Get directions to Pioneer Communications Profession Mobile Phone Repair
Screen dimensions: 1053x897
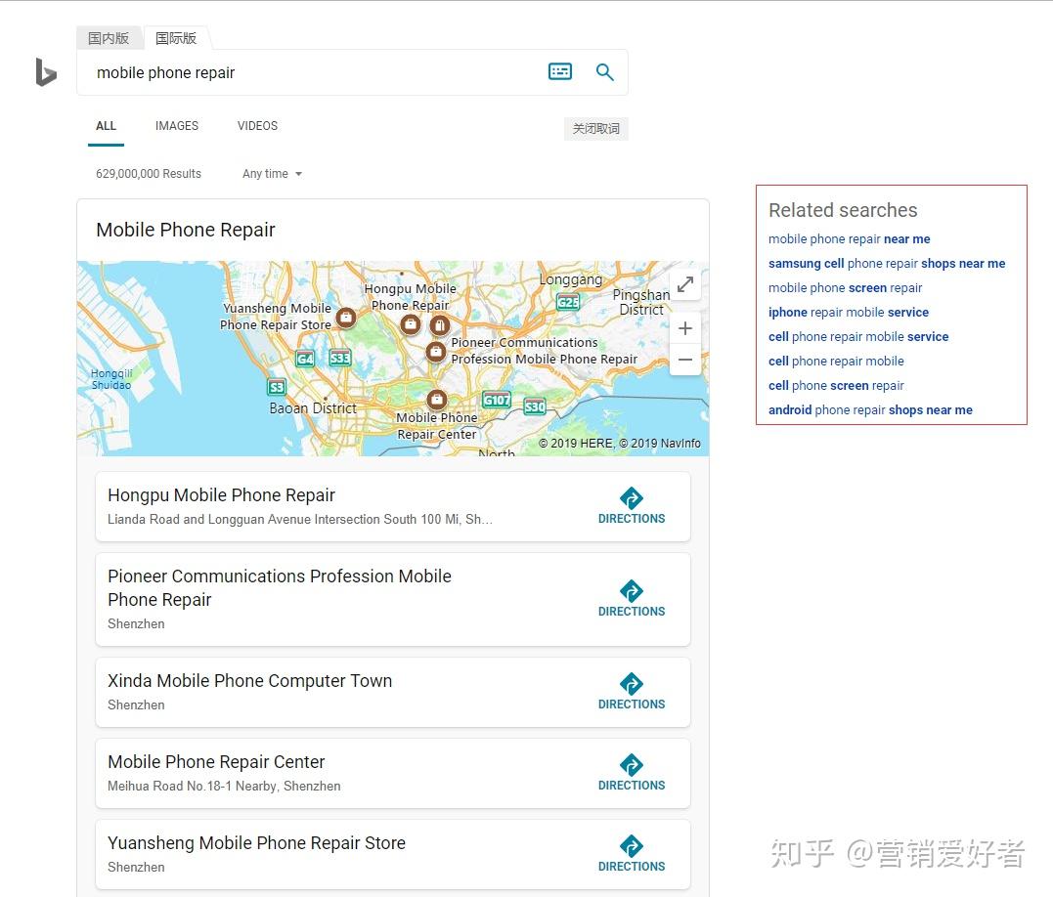[x=632, y=599]
